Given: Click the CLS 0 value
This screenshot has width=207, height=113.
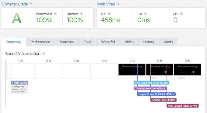Looking at the screenshot, I should pyautogui.click(x=175, y=20).
